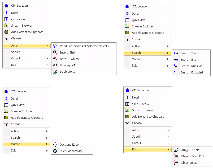This screenshot has width=213, height=168.
Task: Expand the highlighted Search submenu arrow
Action: (168, 53)
